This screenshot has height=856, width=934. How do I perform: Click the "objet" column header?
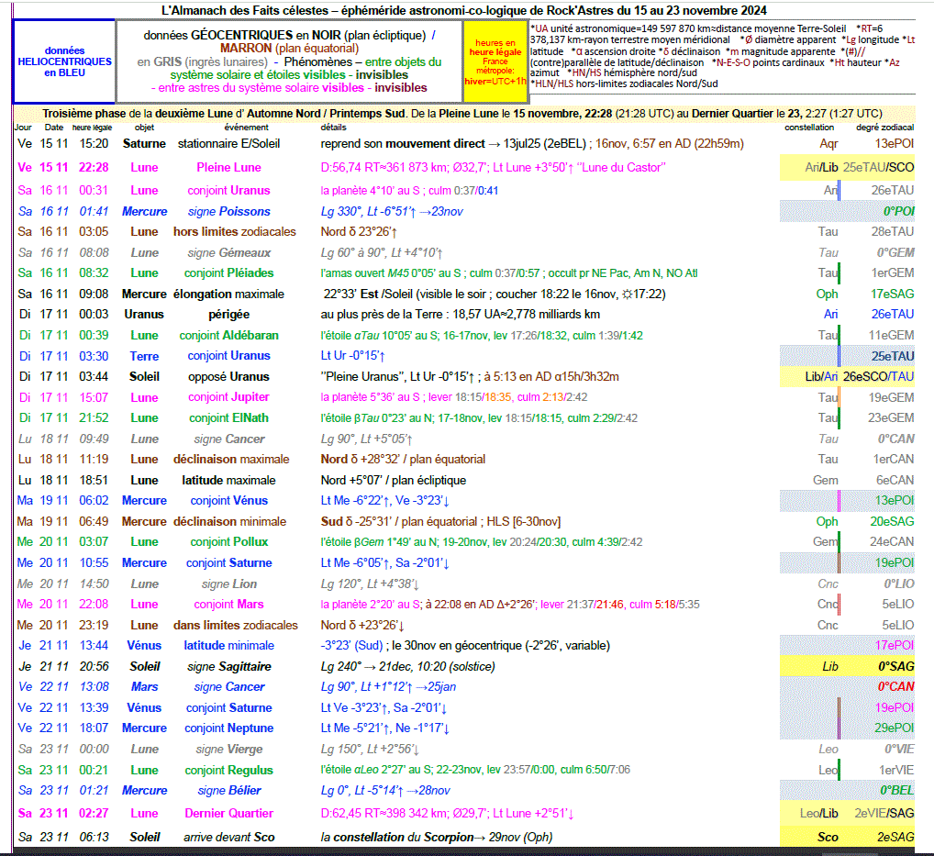pyautogui.click(x=145, y=128)
